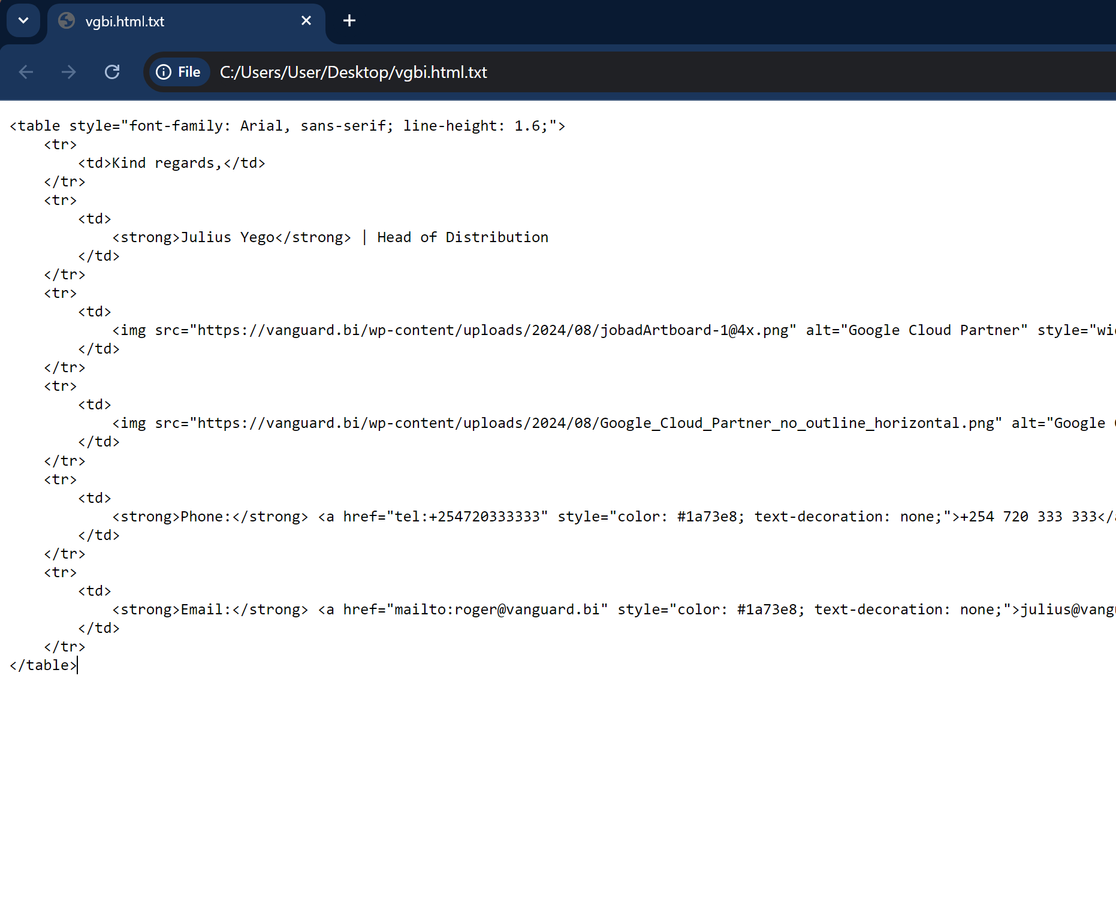Viewport: 1116px width, 905px height.
Task: Go forward to next page
Action: (x=69, y=72)
